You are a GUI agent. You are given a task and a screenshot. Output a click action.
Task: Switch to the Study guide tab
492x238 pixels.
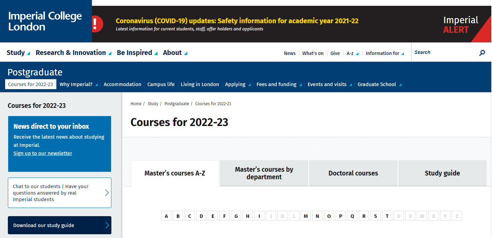coord(442,173)
